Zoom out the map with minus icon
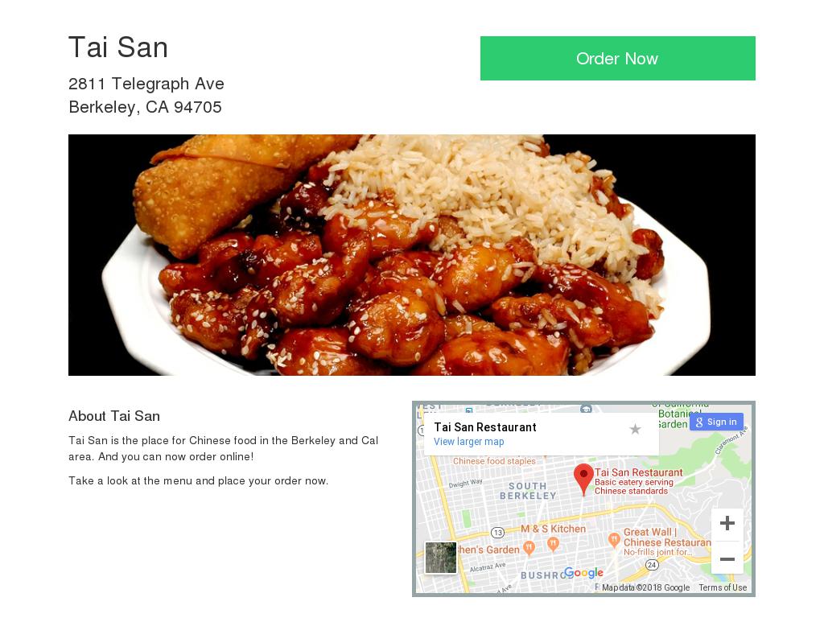Viewport: 824px width, 618px height. pos(727,558)
